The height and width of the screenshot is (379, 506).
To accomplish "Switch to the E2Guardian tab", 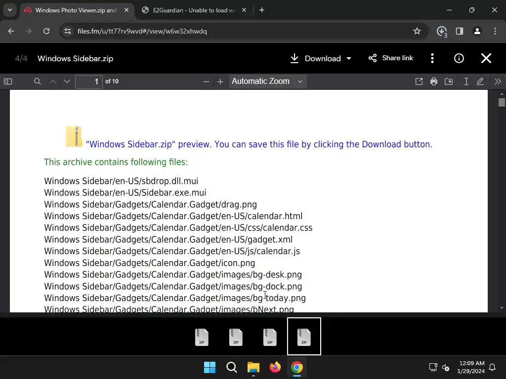I will [x=194, y=10].
